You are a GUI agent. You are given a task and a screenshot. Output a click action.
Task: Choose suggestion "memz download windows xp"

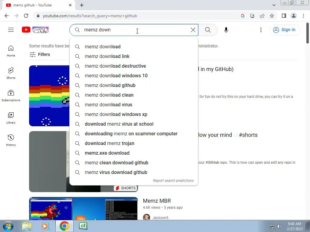[134, 114]
